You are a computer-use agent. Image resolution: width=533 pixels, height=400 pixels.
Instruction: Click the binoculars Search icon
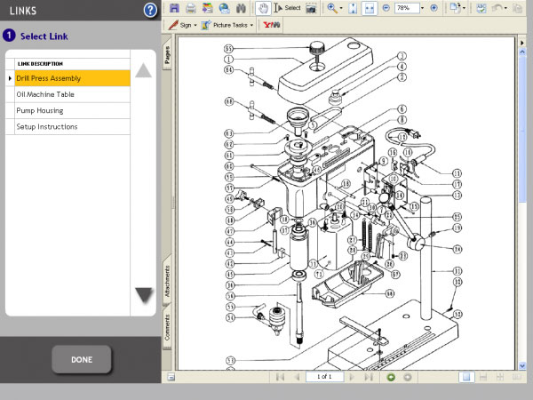[x=240, y=8]
